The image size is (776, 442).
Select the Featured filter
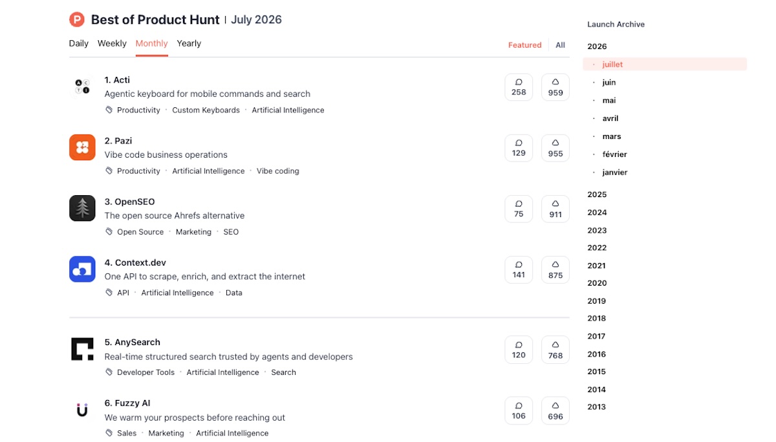(524, 45)
